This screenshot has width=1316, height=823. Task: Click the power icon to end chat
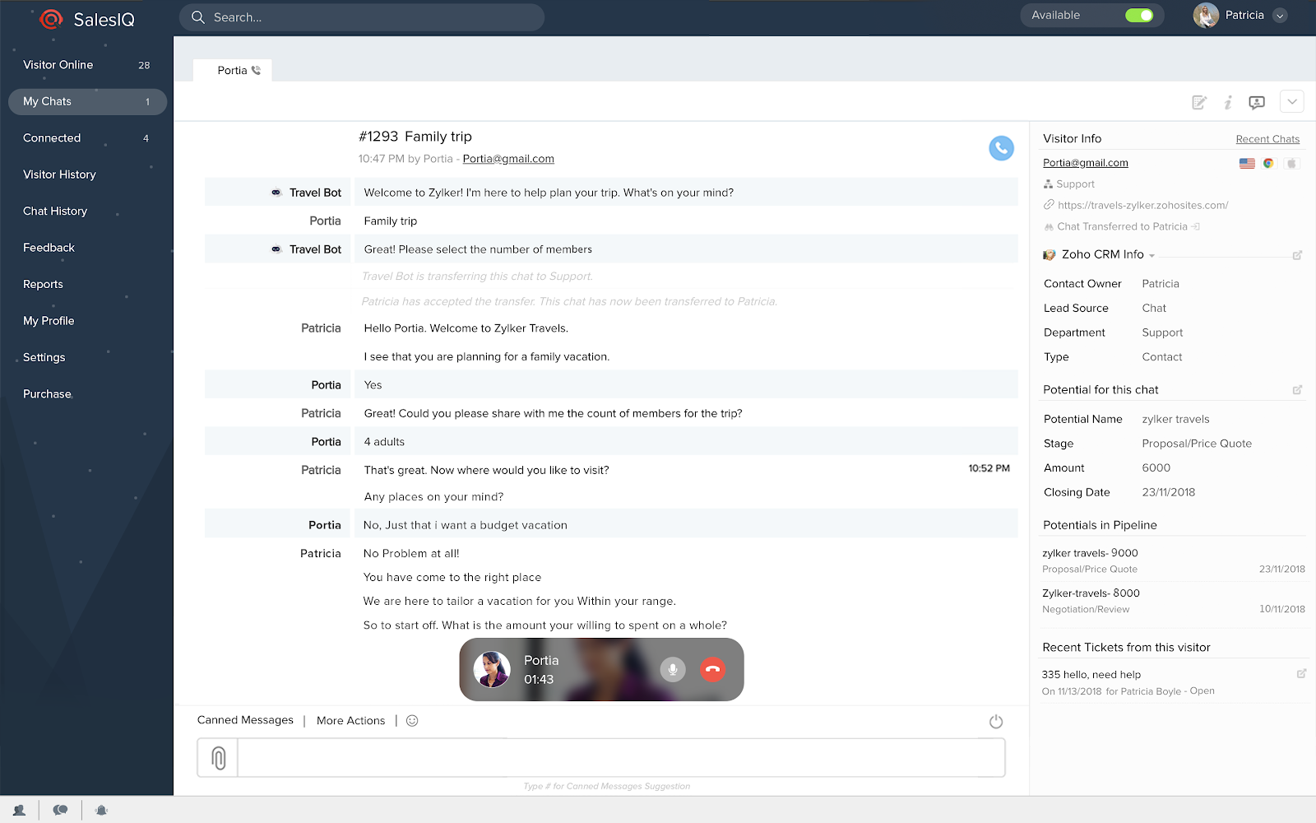click(x=996, y=722)
